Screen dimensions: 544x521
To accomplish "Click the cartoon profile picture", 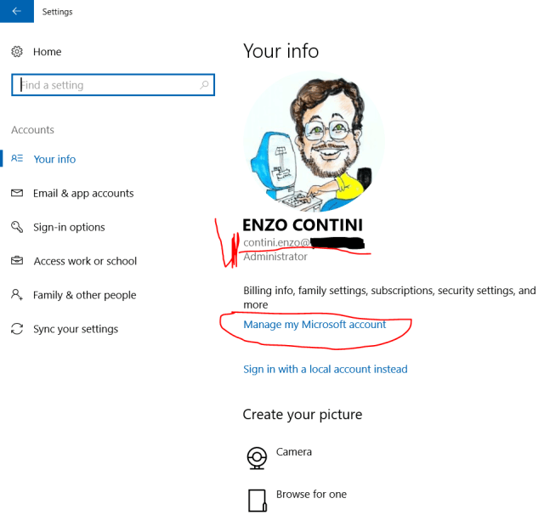I will (314, 141).
